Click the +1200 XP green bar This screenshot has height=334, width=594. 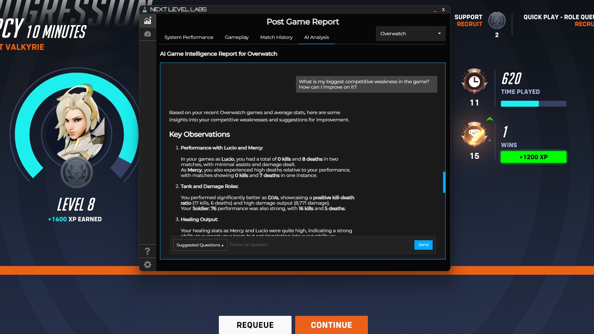(533, 157)
